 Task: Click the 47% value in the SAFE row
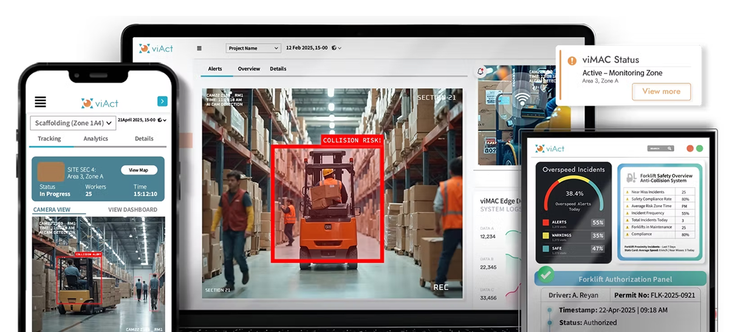coord(598,248)
